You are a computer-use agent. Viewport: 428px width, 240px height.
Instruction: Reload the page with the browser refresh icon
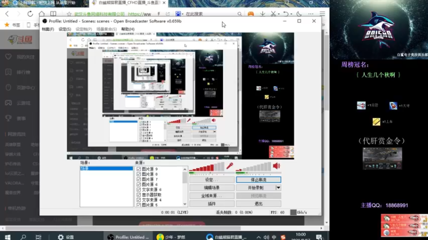pyautogui.click(x=30, y=14)
